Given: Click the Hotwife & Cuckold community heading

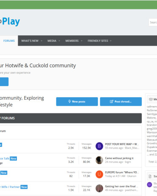Looking at the screenshot, I should [38, 66].
